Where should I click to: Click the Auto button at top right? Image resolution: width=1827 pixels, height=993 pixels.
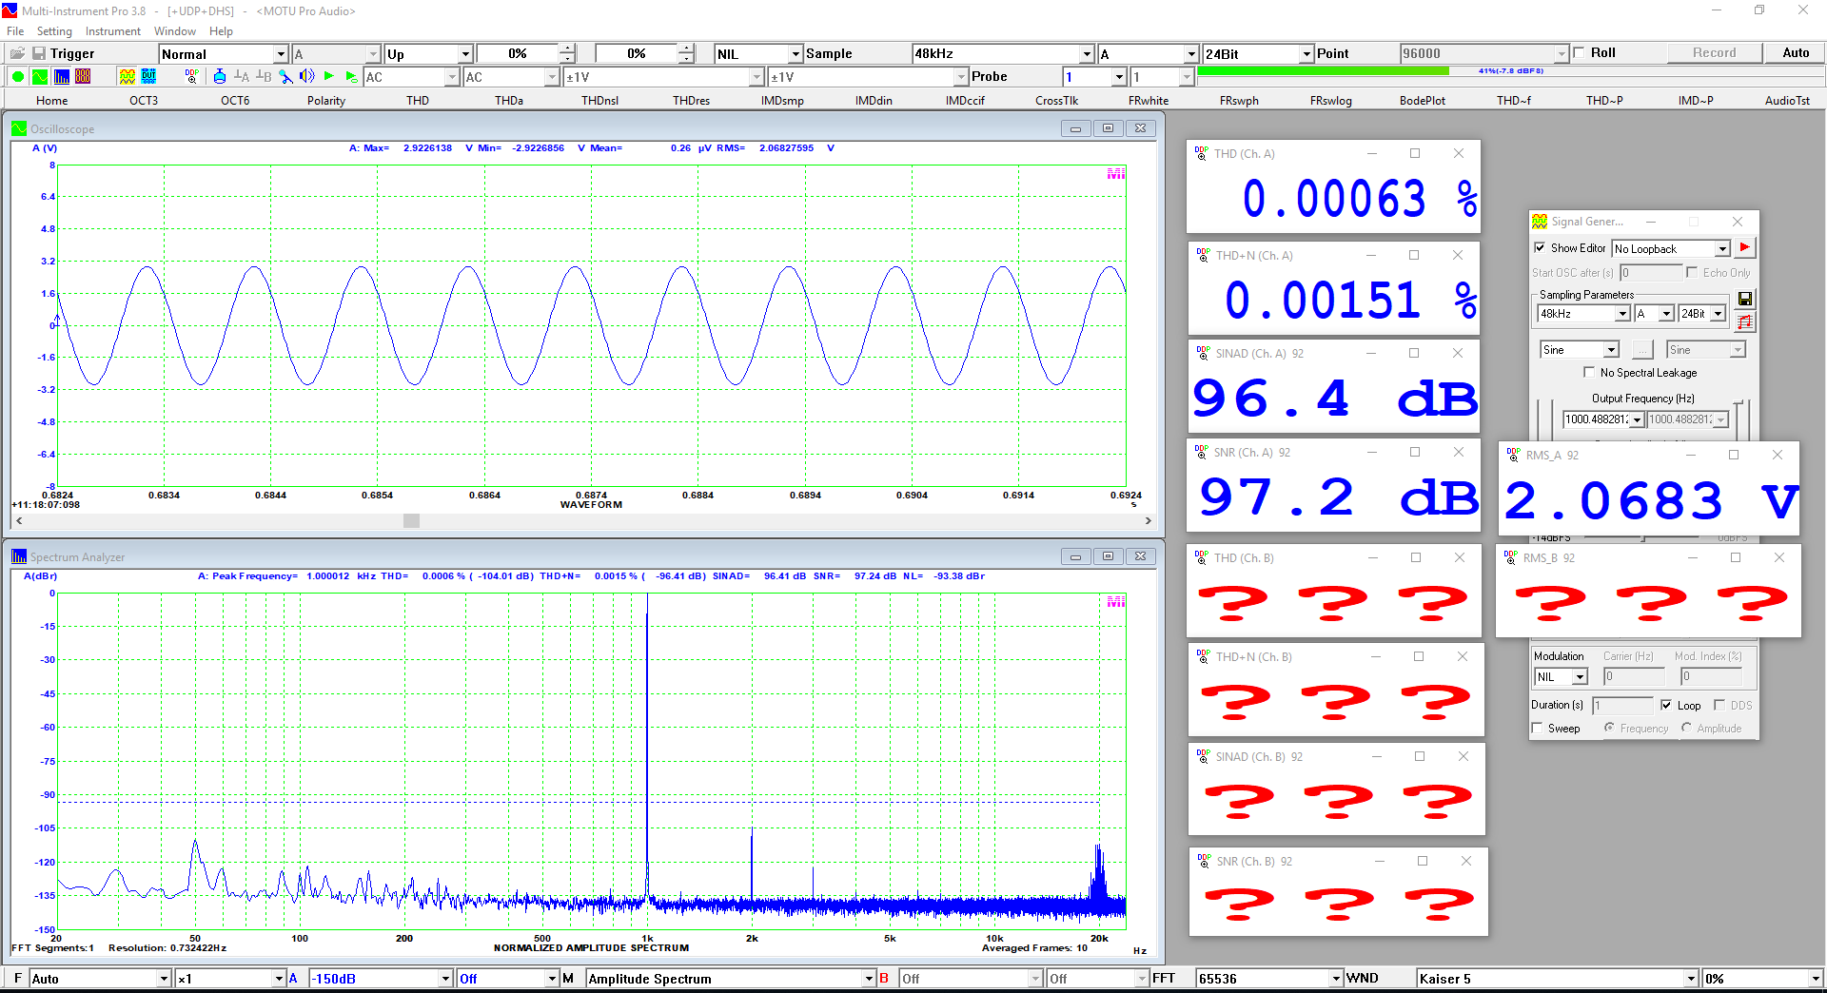pyautogui.click(x=1796, y=53)
